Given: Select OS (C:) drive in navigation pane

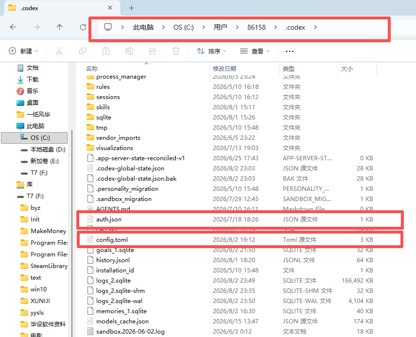Looking at the screenshot, I should tap(35, 137).
